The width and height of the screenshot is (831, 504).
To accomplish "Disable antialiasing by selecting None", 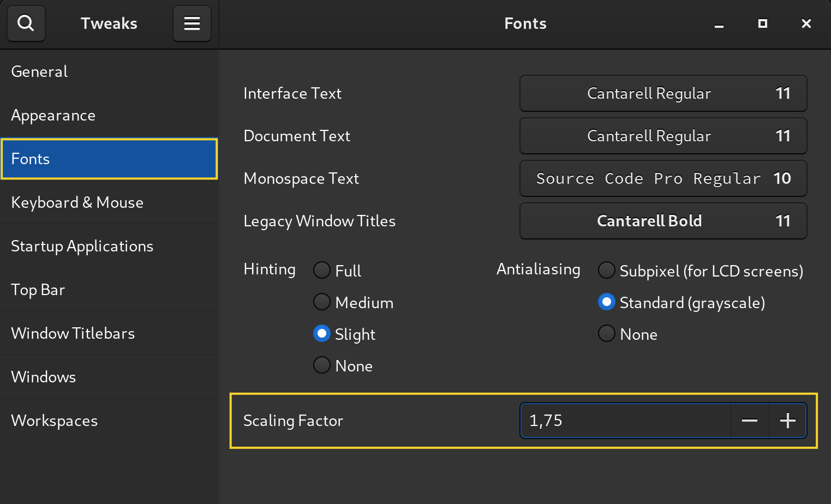I will [607, 334].
